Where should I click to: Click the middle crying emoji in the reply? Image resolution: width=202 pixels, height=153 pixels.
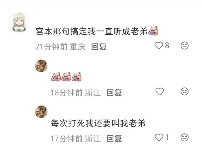66,76
